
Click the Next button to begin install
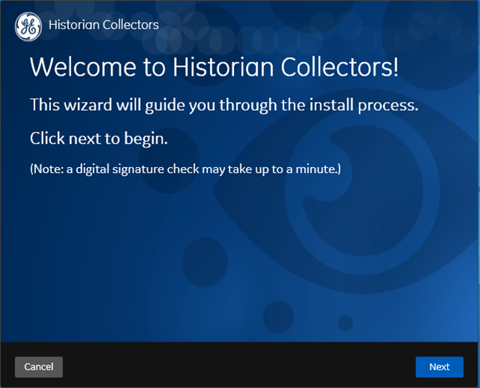439,366
